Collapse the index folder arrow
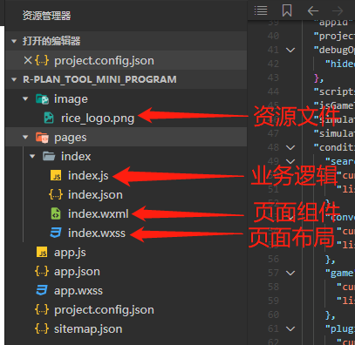Image resolution: width=355 pixels, height=345 pixels. pyautogui.click(x=32, y=156)
